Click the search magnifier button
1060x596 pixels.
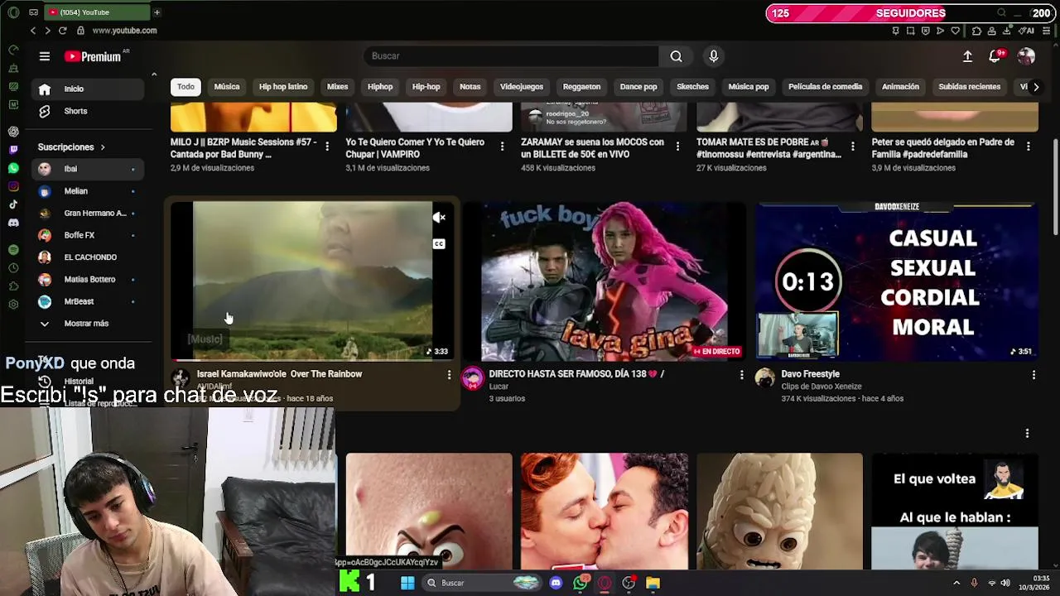coord(676,56)
